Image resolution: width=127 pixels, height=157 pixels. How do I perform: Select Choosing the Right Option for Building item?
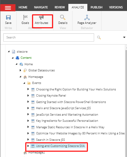(x=76, y=89)
